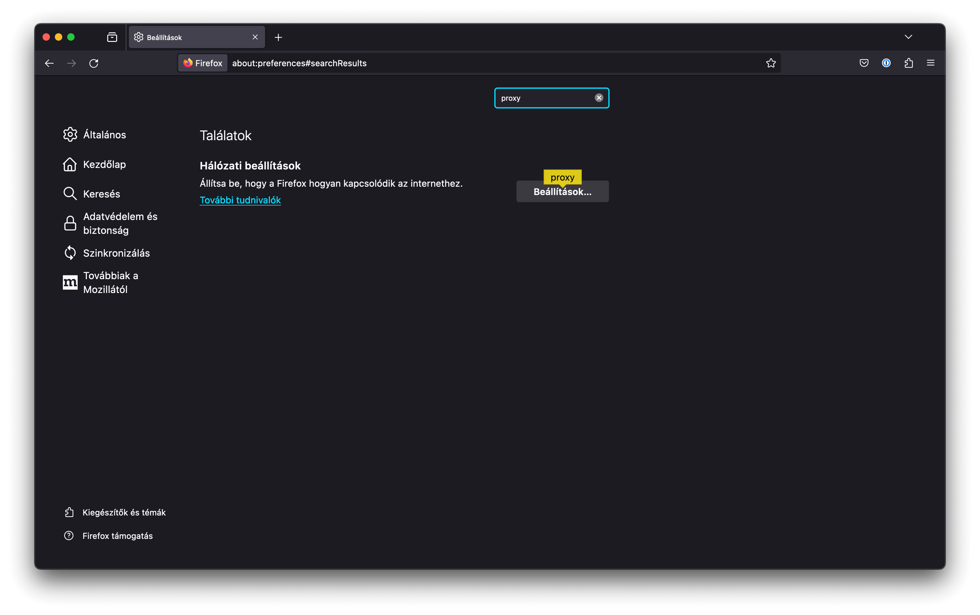Clear the proxy search field

point(598,98)
